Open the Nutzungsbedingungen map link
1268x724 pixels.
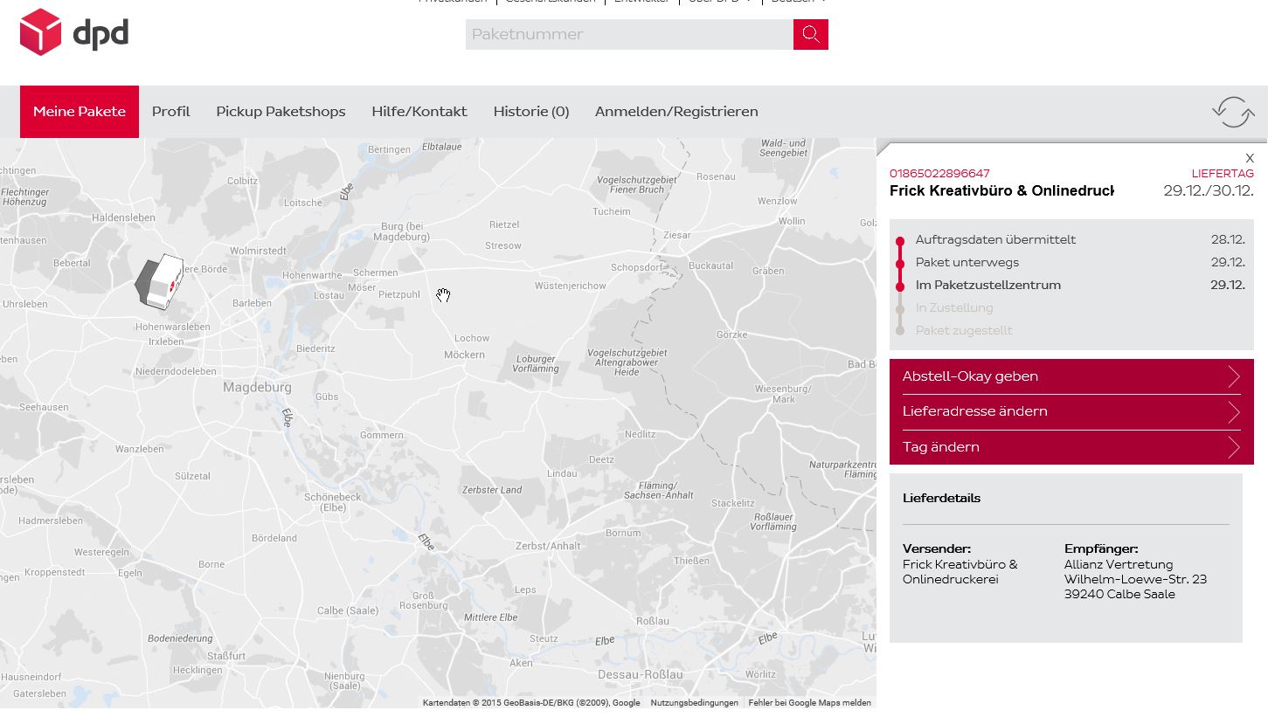[x=694, y=702]
